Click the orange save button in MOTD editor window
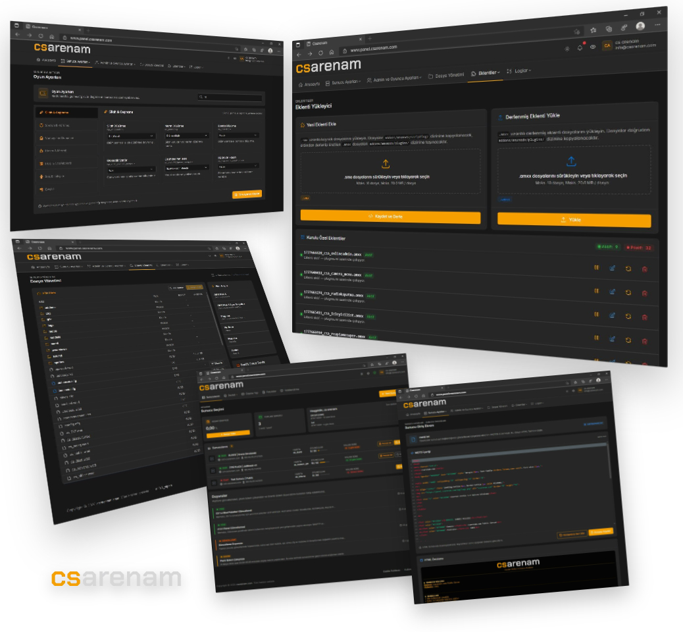 (x=601, y=532)
